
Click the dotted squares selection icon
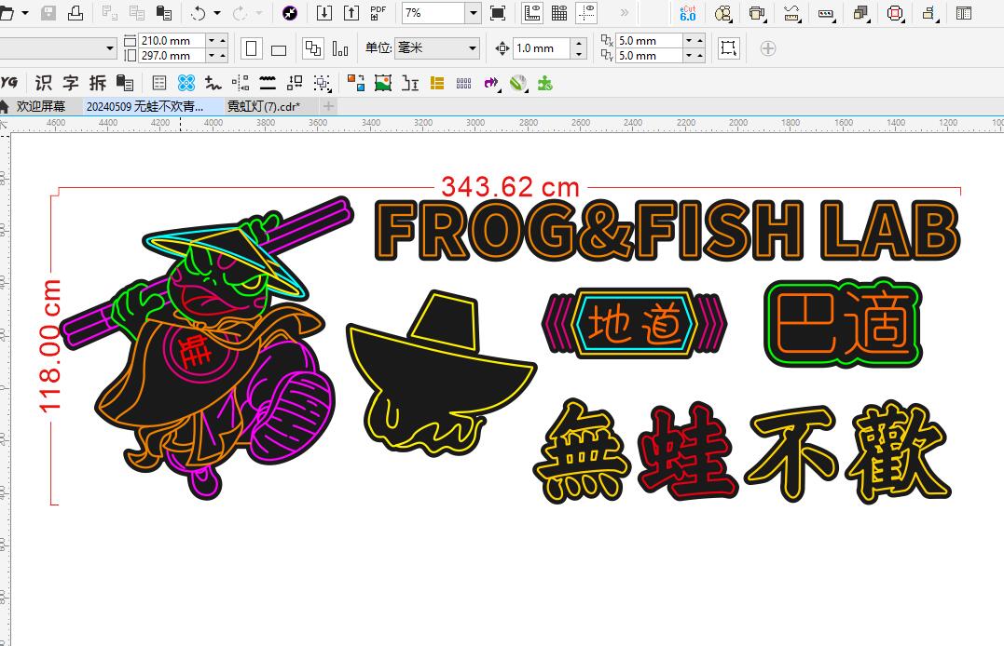click(322, 83)
